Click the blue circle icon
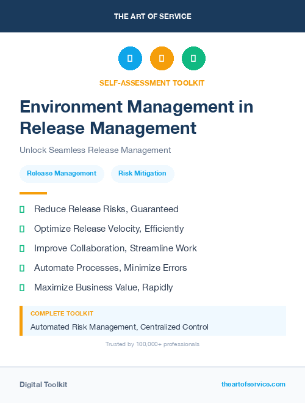 point(130,58)
